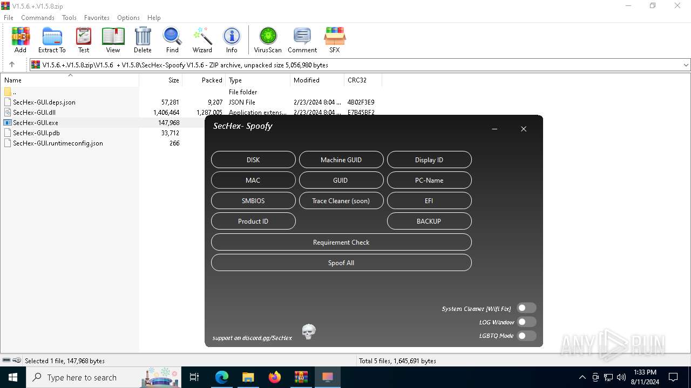Sort file list by Type column

(258, 80)
